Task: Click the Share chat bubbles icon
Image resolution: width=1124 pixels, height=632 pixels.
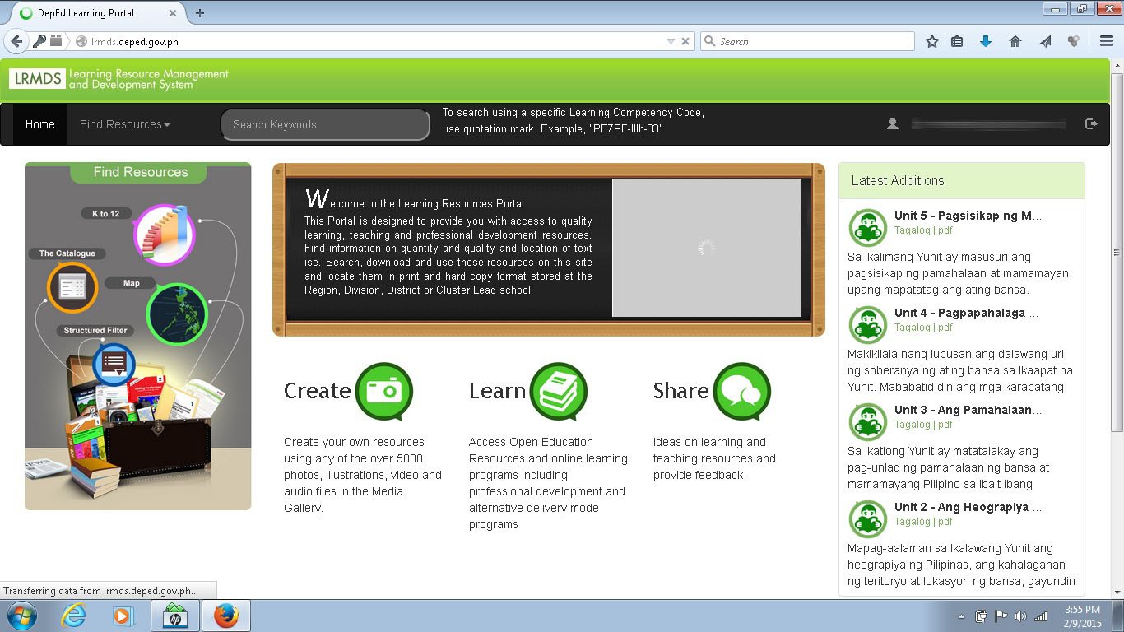Action: (x=741, y=391)
